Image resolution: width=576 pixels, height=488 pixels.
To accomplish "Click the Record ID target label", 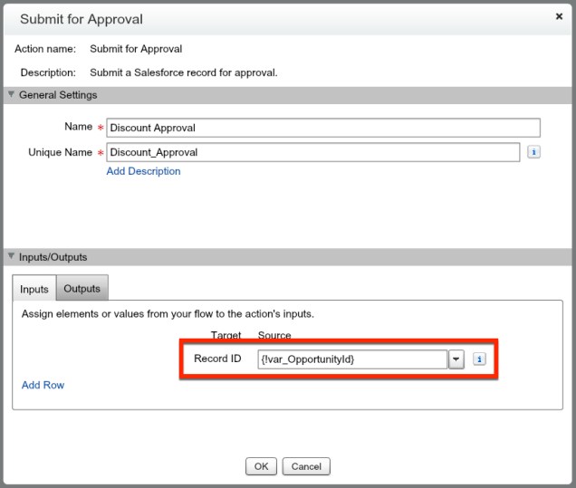I will coord(217,359).
